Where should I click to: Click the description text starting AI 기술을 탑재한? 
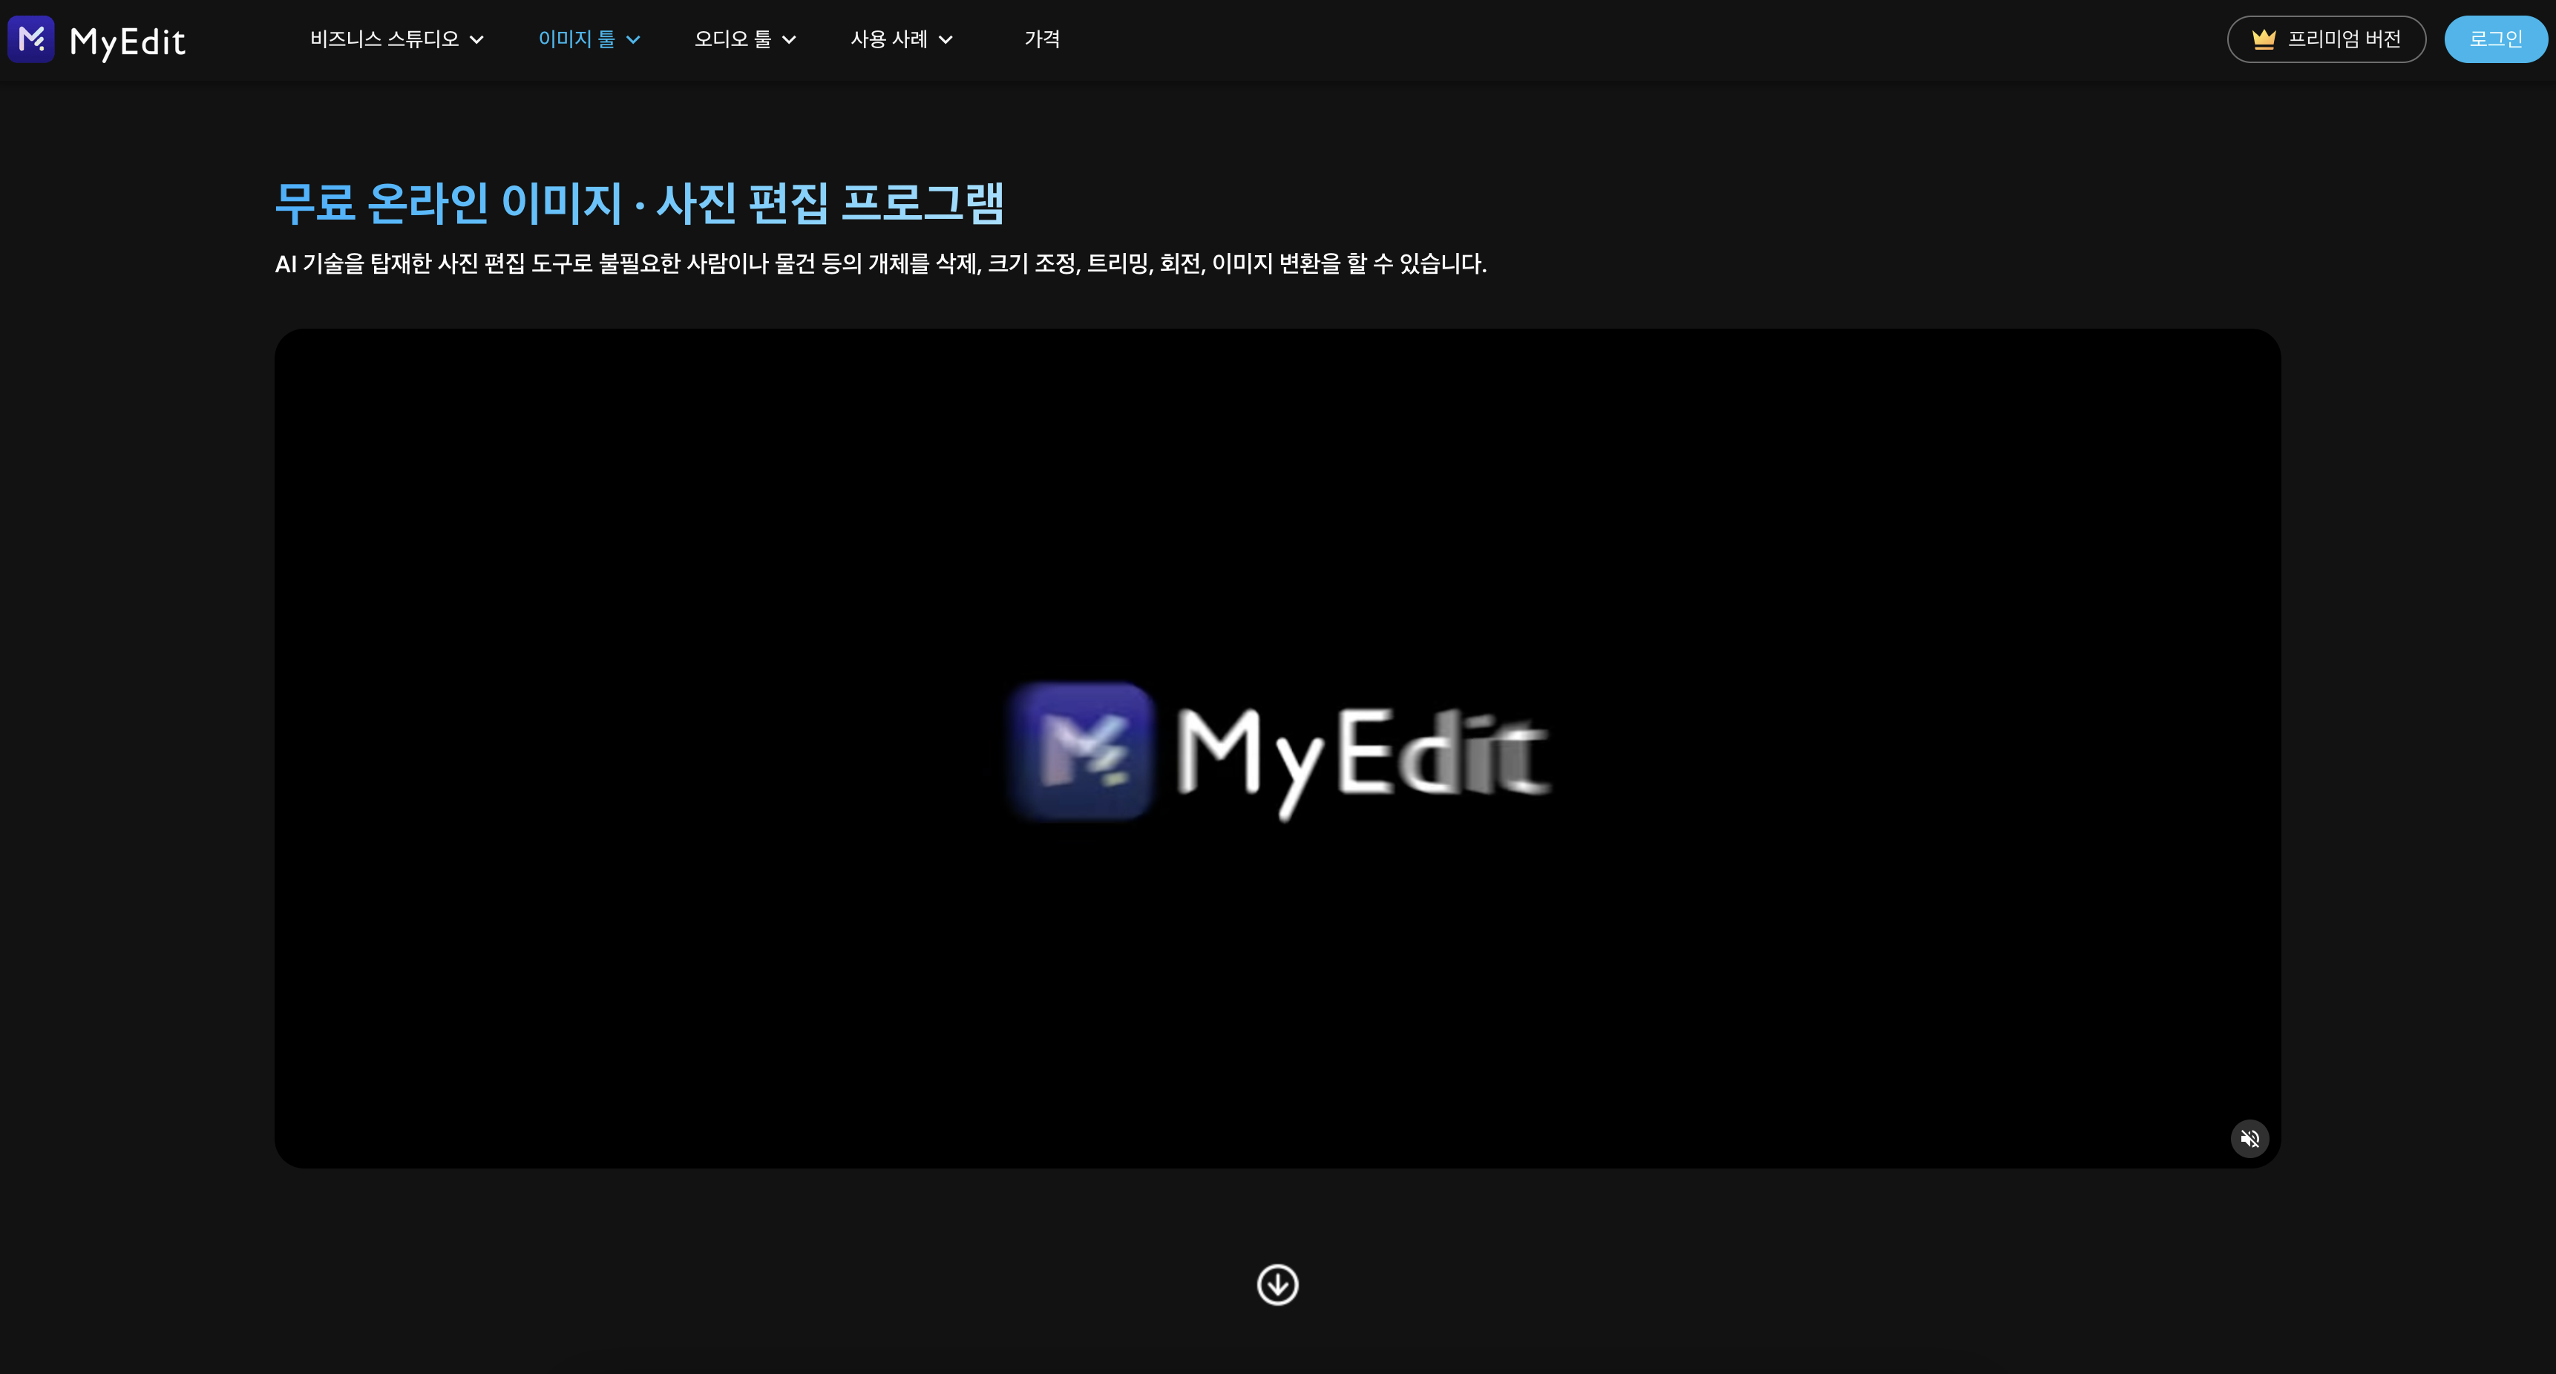click(880, 264)
